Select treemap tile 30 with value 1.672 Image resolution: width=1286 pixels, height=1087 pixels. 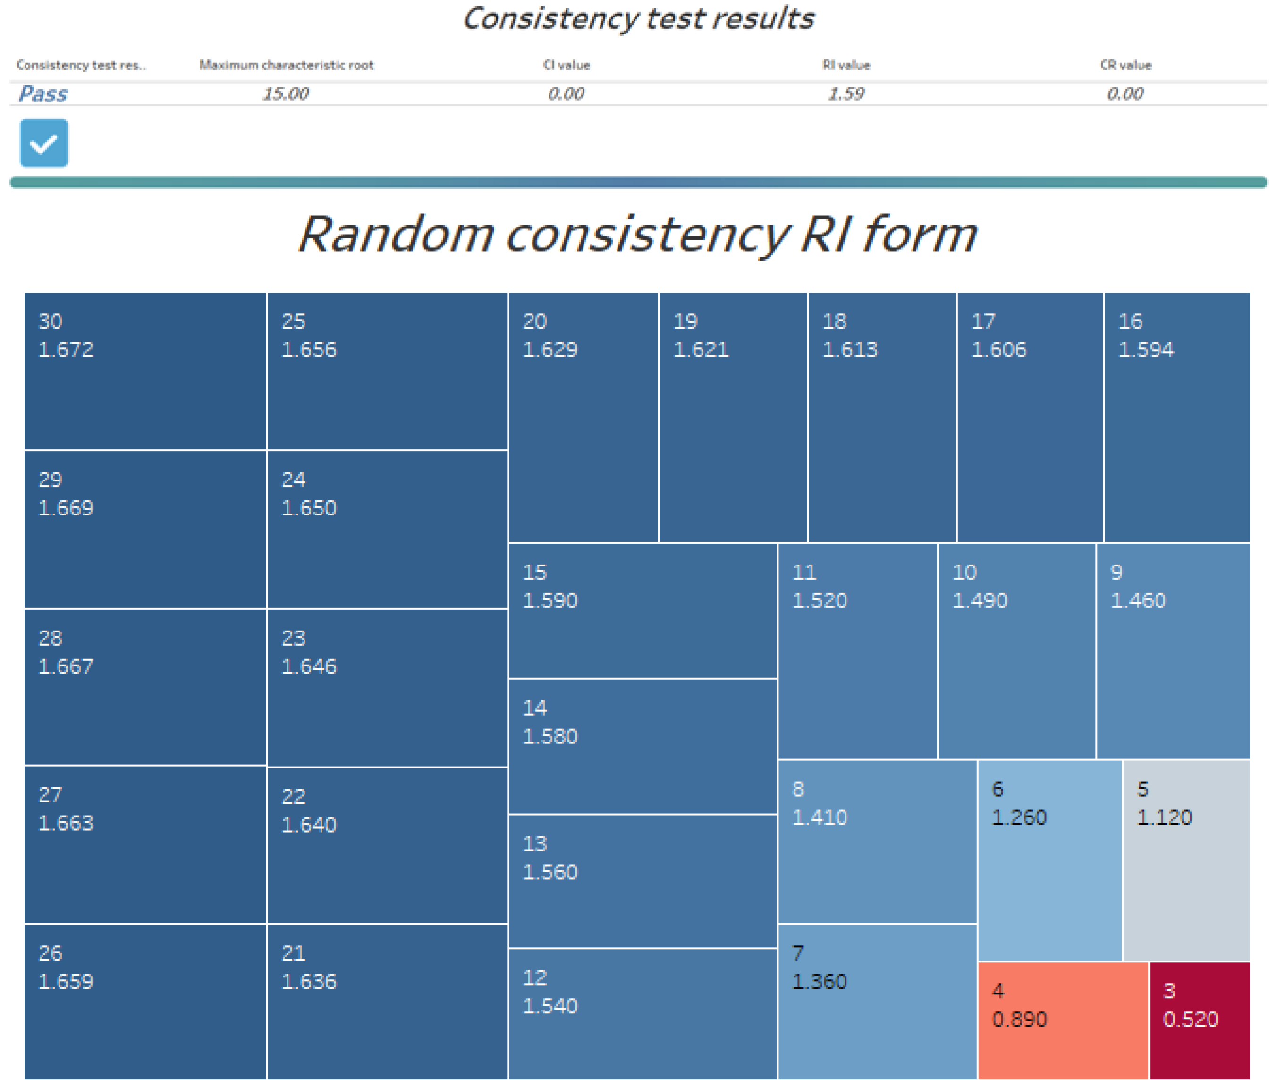click(145, 371)
